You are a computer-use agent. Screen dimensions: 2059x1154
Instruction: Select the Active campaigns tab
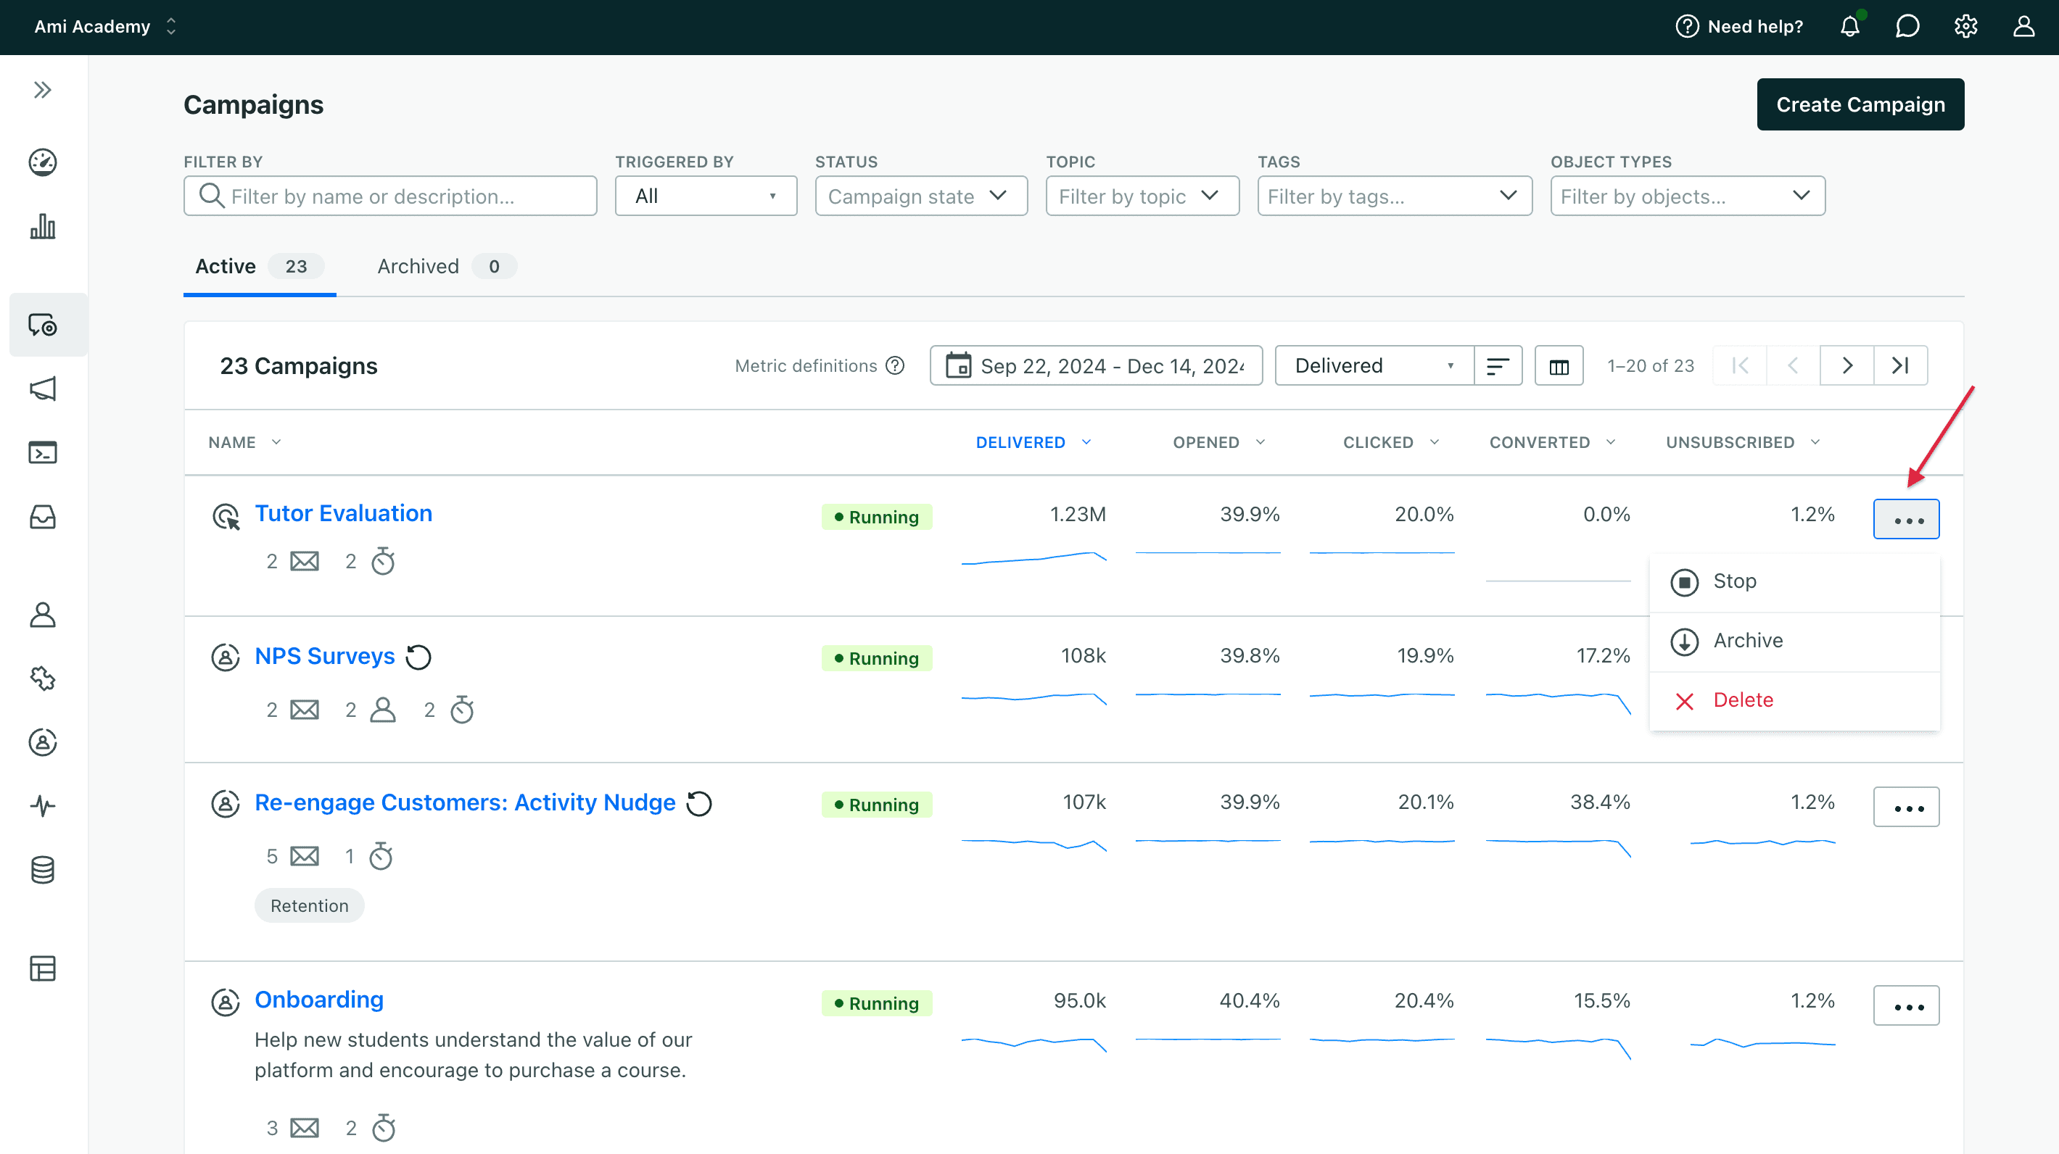(x=259, y=267)
